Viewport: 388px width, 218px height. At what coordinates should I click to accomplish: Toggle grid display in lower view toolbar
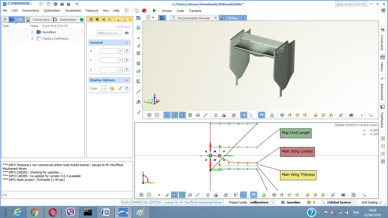(353, 195)
